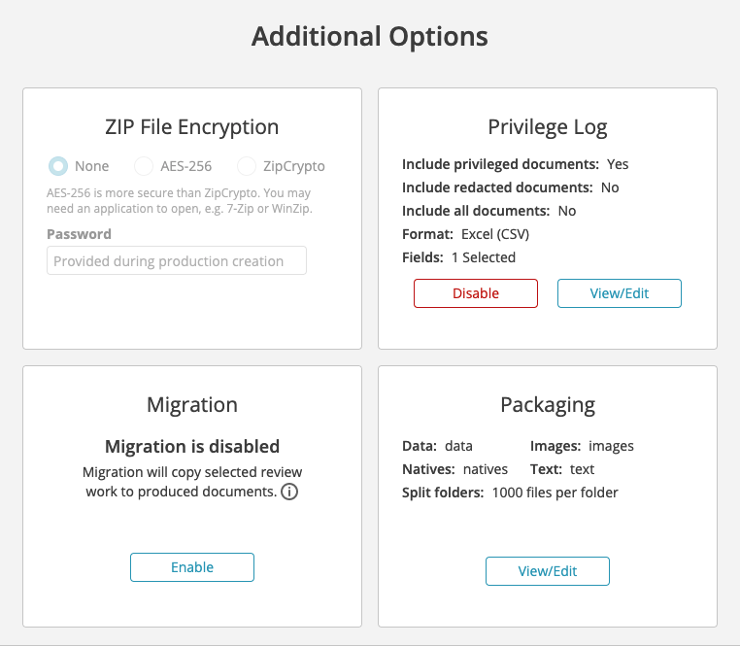The width and height of the screenshot is (740, 646).
Task: Click the Format Excel (CSV) value
Action: (495, 234)
